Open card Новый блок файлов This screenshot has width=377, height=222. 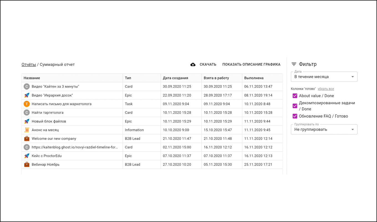point(49,121)
